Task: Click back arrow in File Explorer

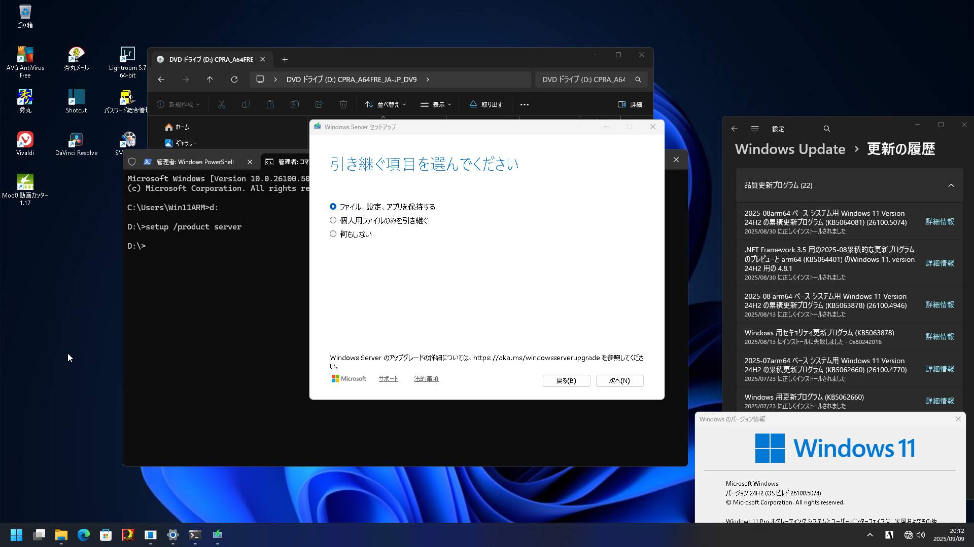Action: pyautogui.click(x=161, y=80)
